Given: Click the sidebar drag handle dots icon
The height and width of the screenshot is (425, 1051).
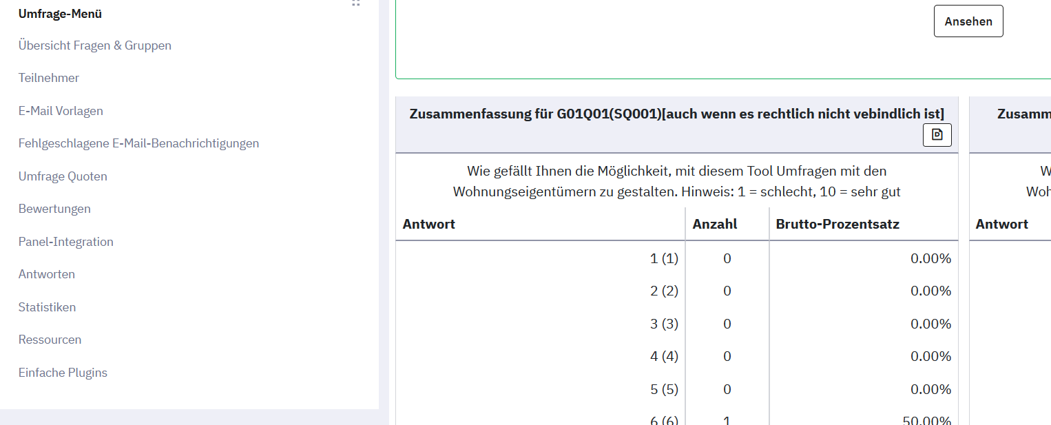Looking at the screenshot, I should 356,3.
